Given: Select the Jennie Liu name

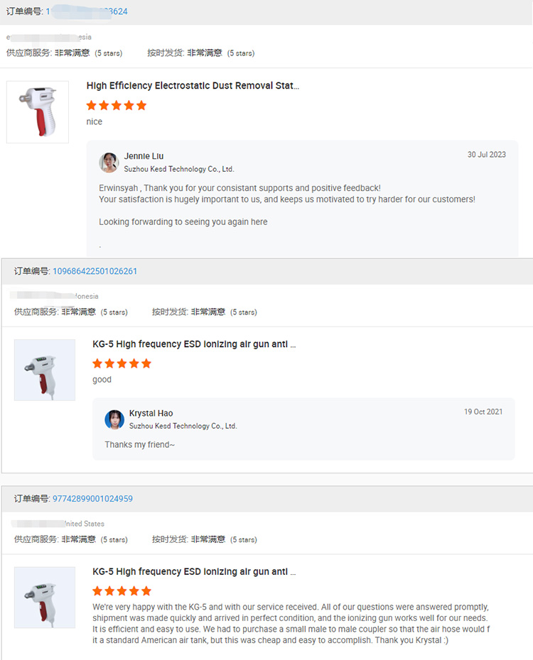Looking at the screenshot, I should coord(144,156).
